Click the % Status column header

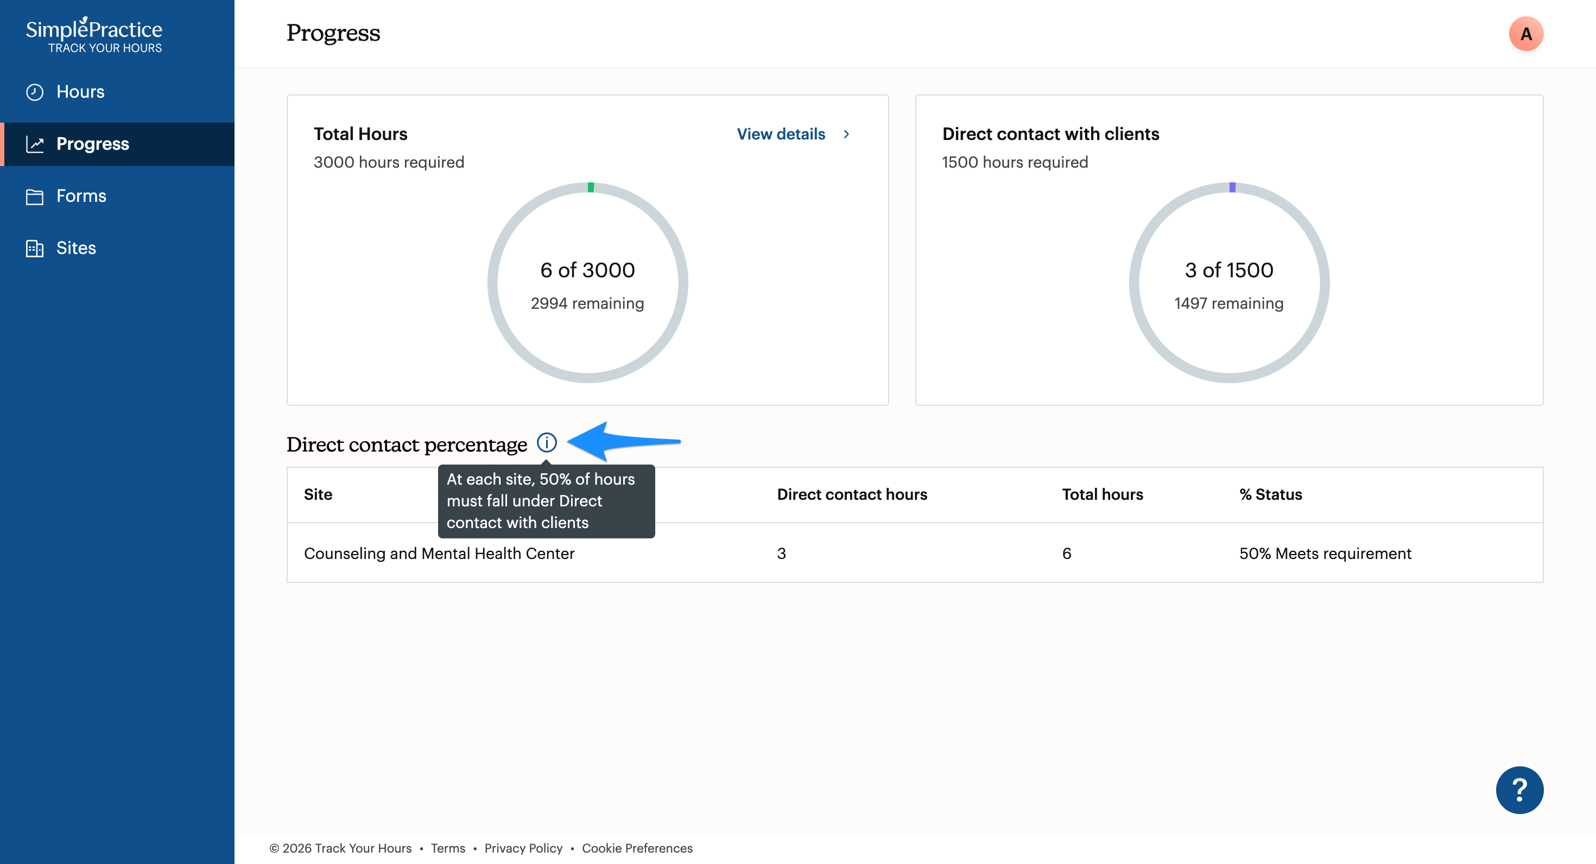1270,494
